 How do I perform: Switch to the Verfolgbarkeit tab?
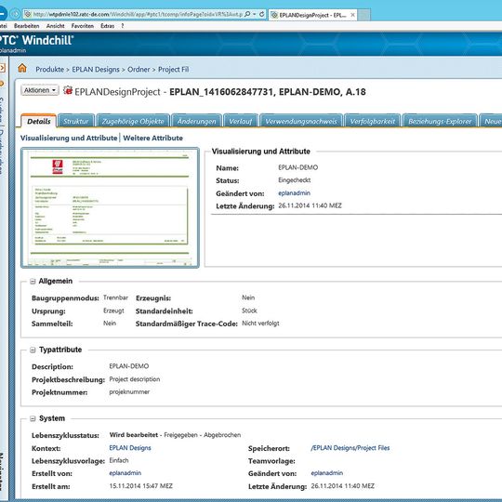pyautogui.click(x=373, y=121)
